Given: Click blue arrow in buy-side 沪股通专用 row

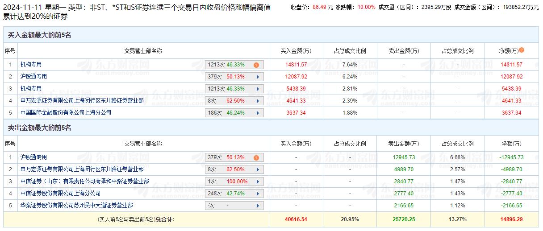Looking at the screenshot, I should (x=258, y=77).
